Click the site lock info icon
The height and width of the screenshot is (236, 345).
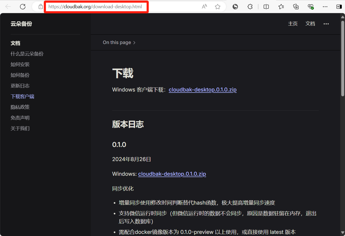41,7
